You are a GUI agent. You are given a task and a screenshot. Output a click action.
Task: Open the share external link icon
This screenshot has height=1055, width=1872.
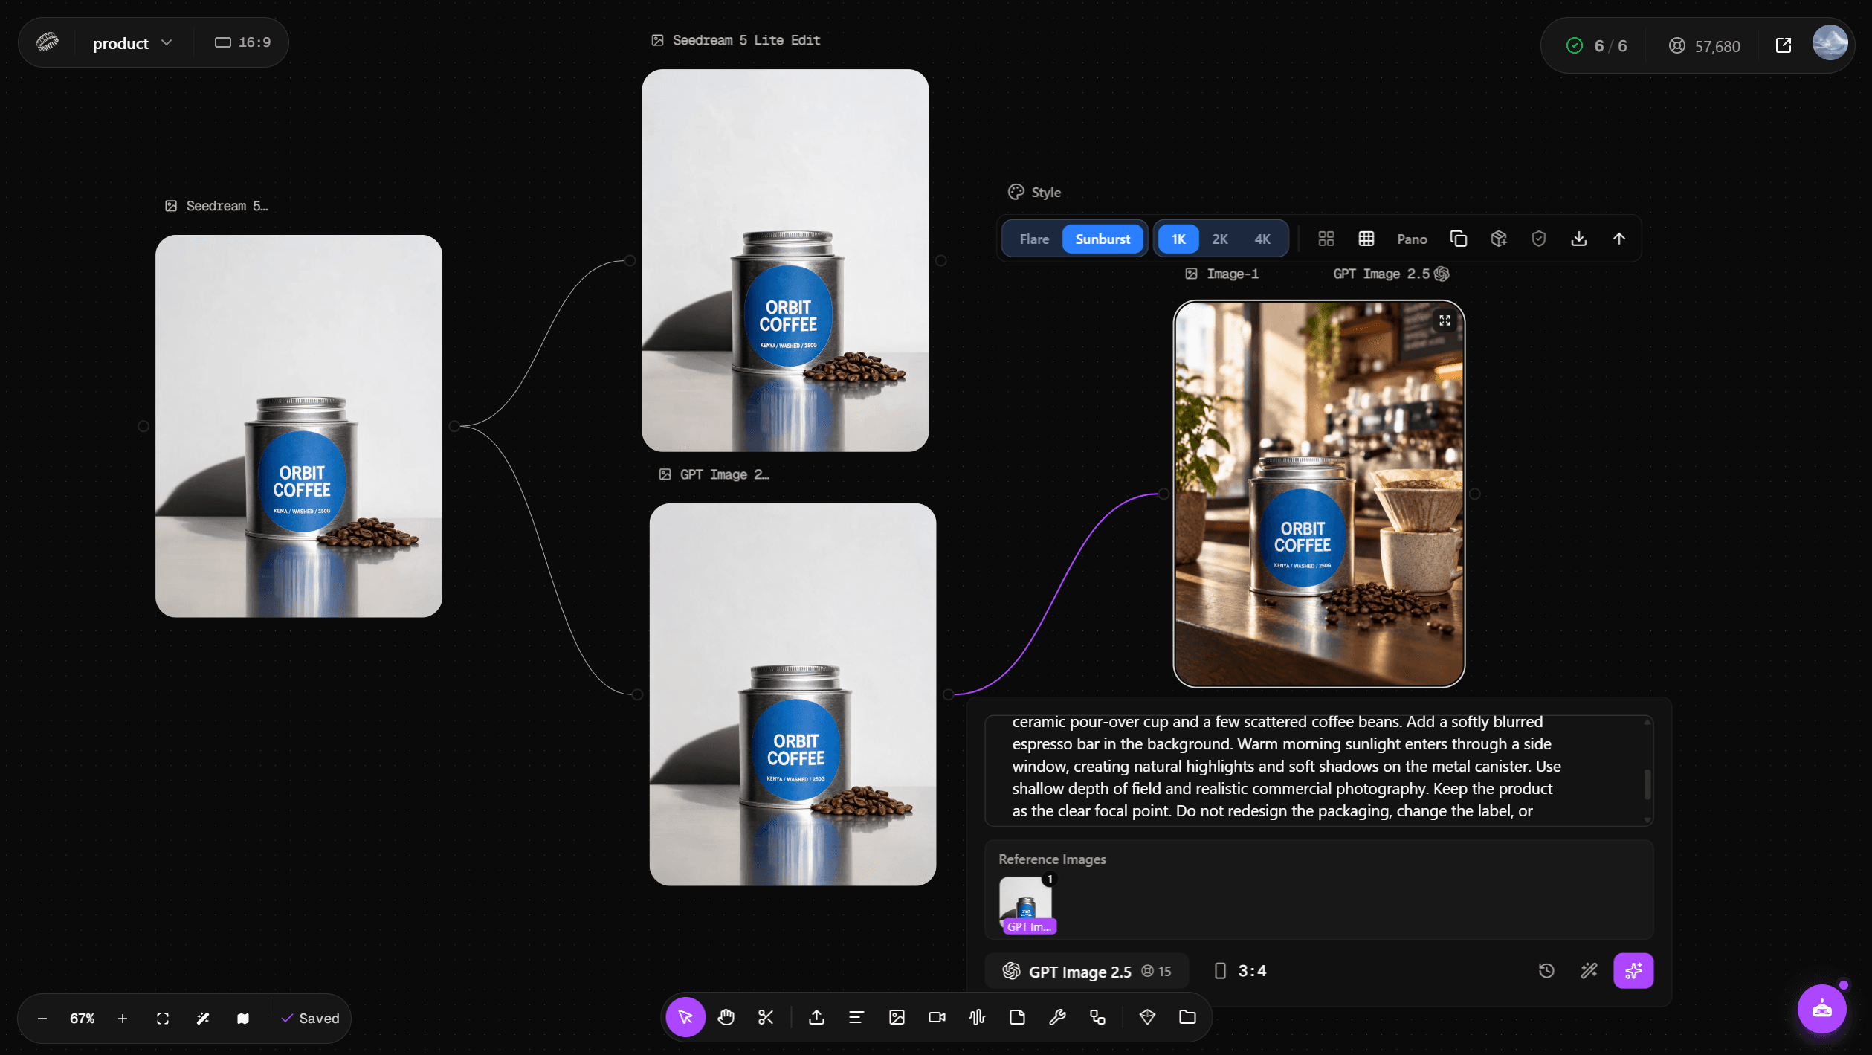coord(1784,45)
